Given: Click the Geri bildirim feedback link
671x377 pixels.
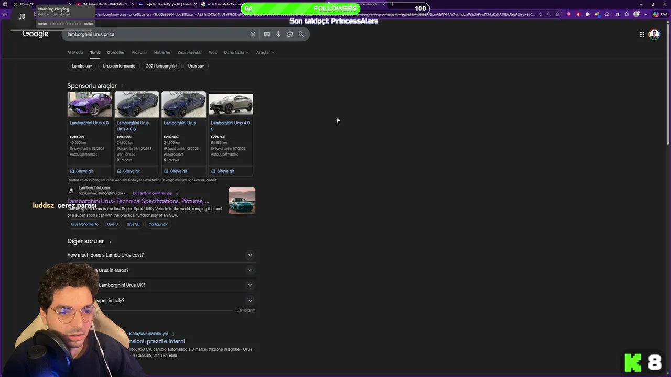Looking at the screenshot, I should (x=246, y=311).
